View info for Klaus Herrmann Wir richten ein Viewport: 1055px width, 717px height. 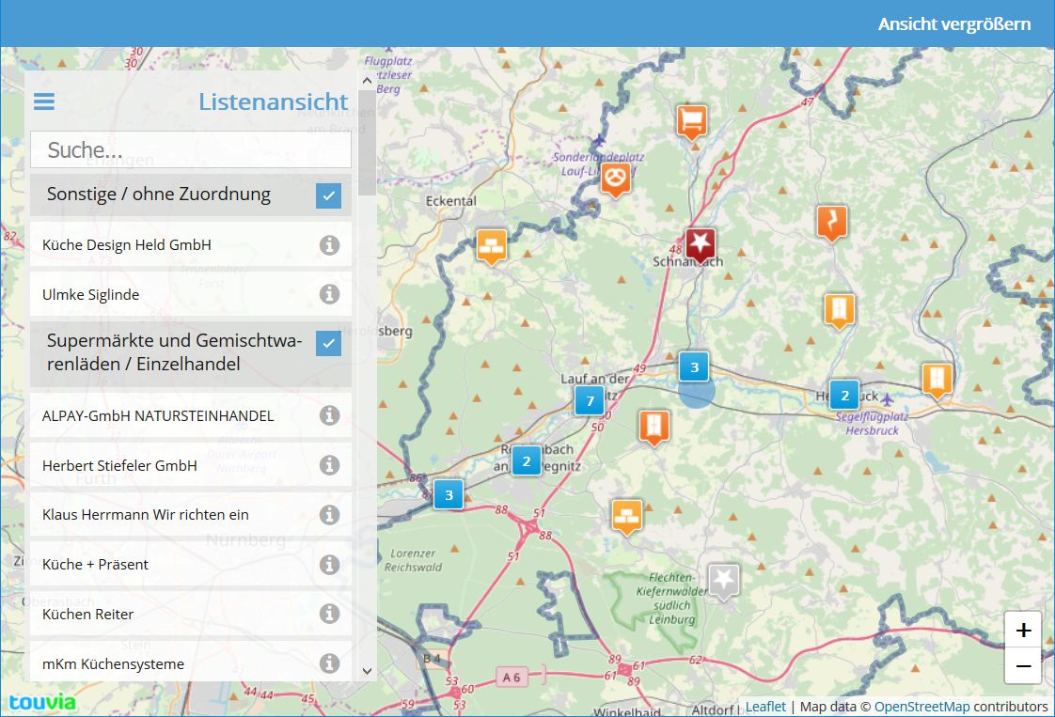click(x=329, y=515)
